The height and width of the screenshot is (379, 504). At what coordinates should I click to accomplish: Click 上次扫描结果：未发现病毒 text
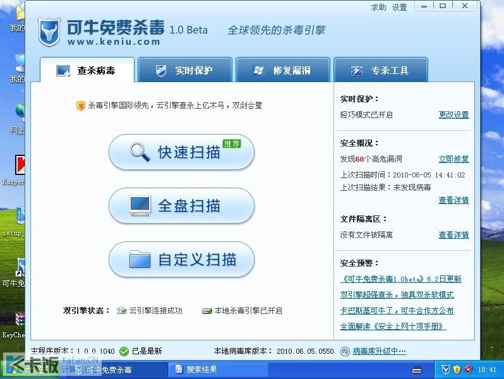pos(385,188)
